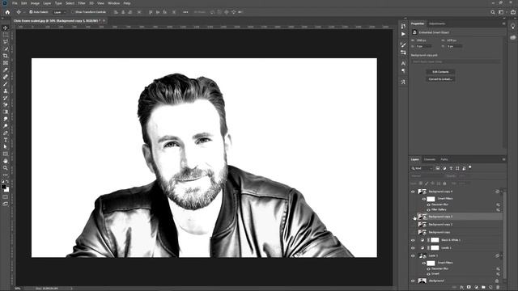Hide the Black & White 1 layer
This screenshot has height=291, width=518.
coord(413,240)
